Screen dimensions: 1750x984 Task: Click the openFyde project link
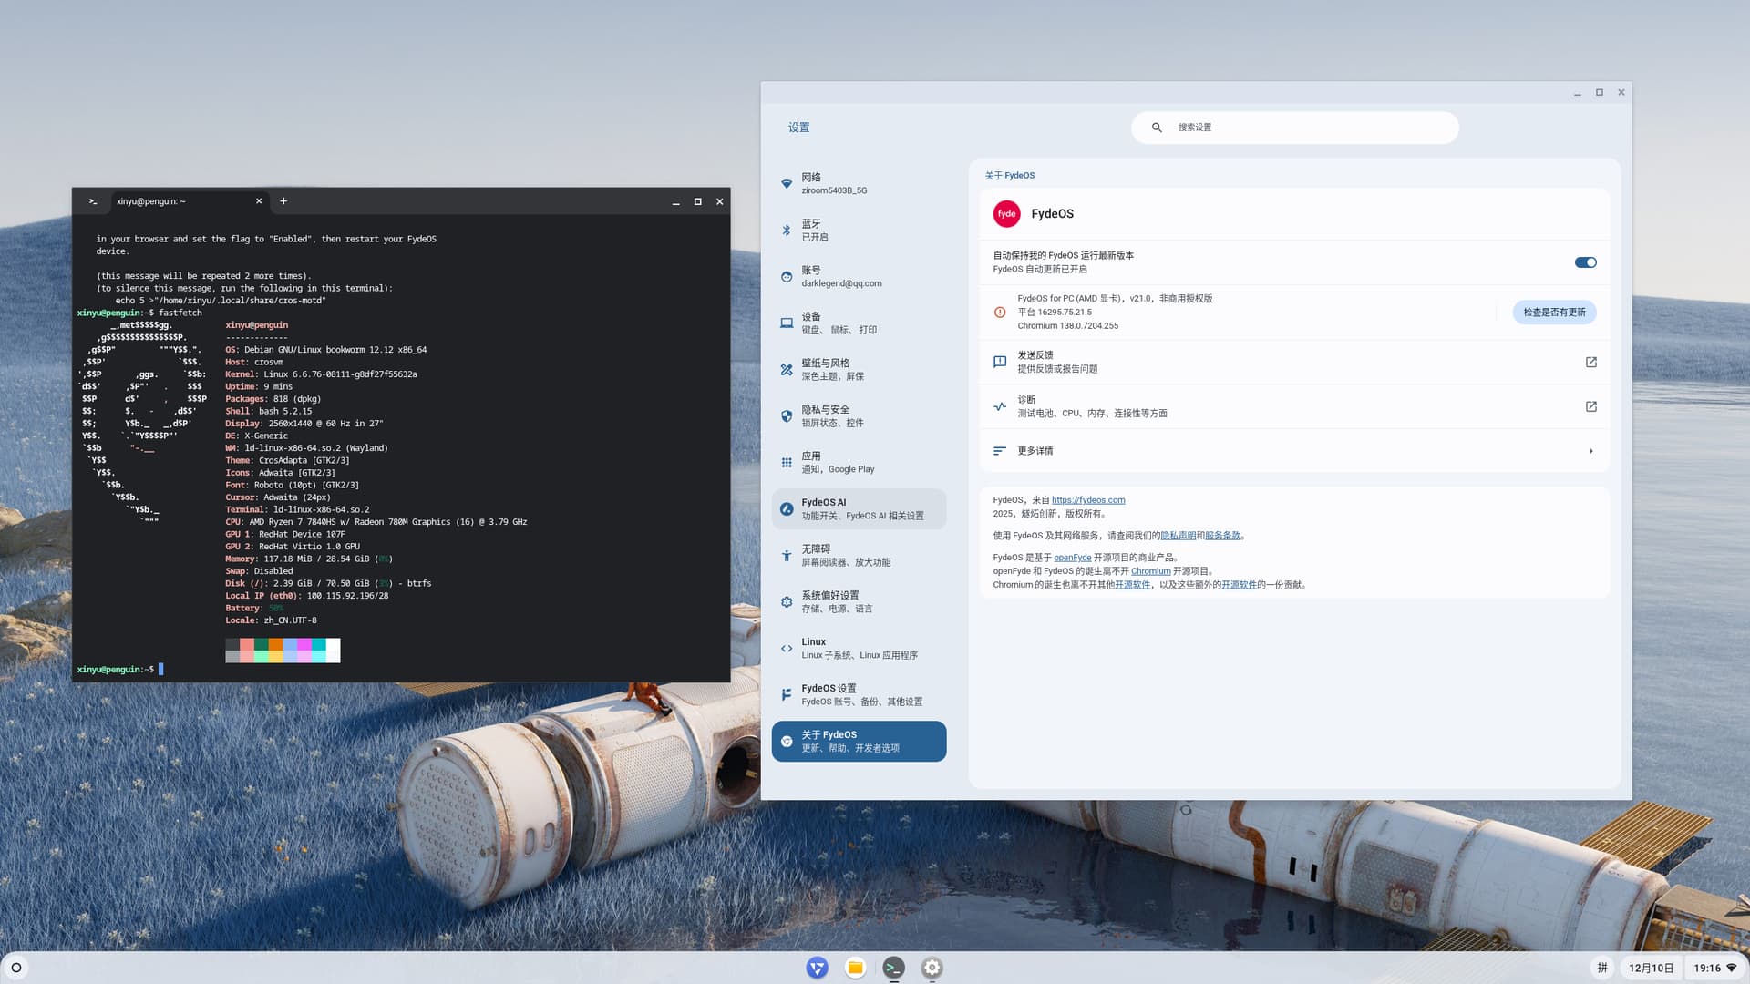point(1072,558)
